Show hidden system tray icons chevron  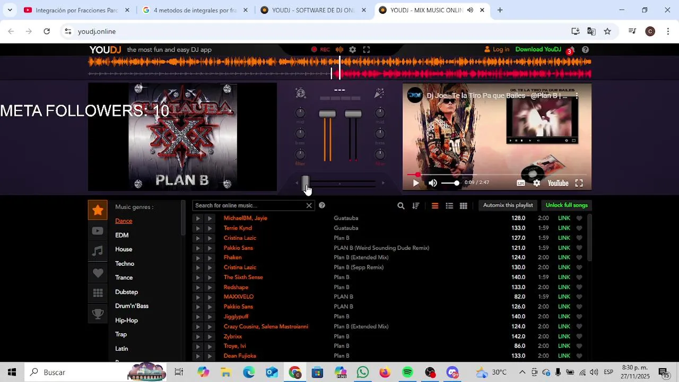point(522,372)
